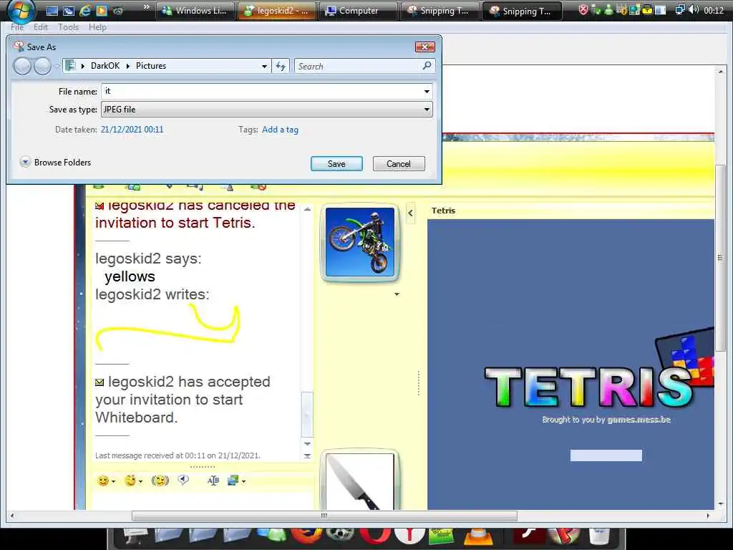Open the File name dropdown arrow
This screenshot has height=550, width=733.
427,91
